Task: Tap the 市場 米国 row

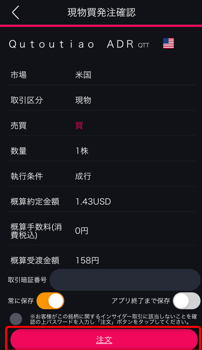Action: (101, 75)
